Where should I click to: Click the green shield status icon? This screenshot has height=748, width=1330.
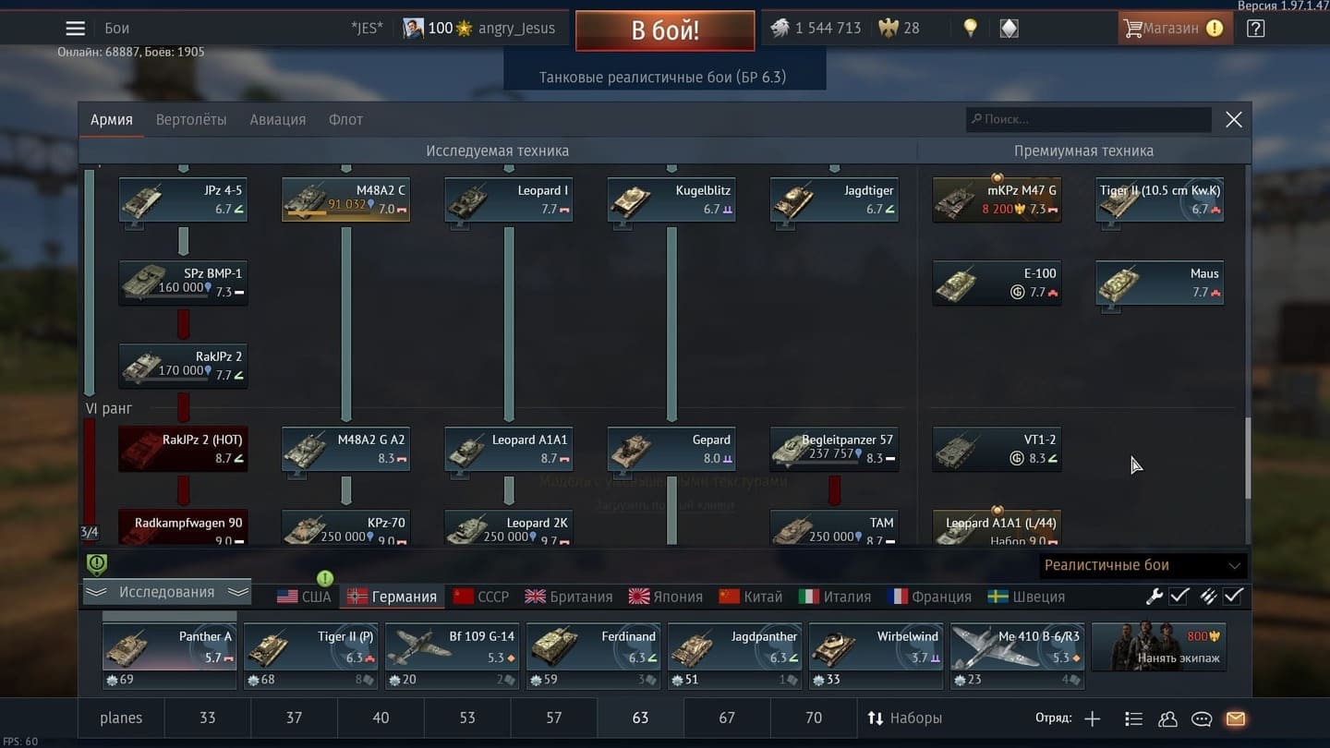click(97, 564)
